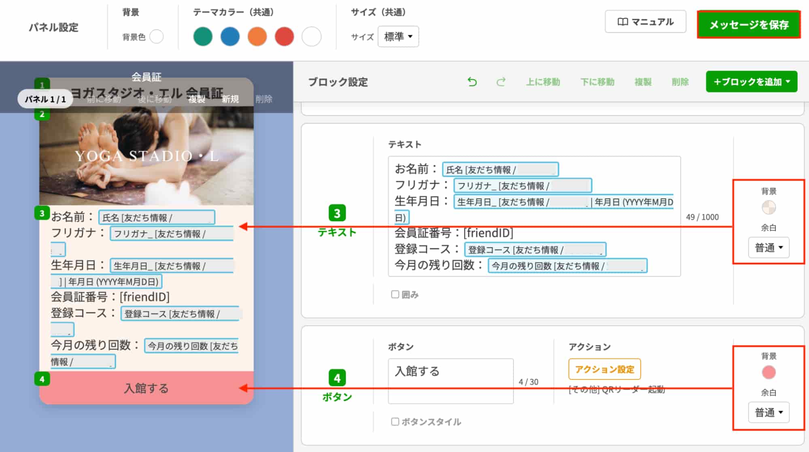Undo the last block edit
Image resolution: width=809 pixels, height=452 pixels.
[x=472, y=82]
